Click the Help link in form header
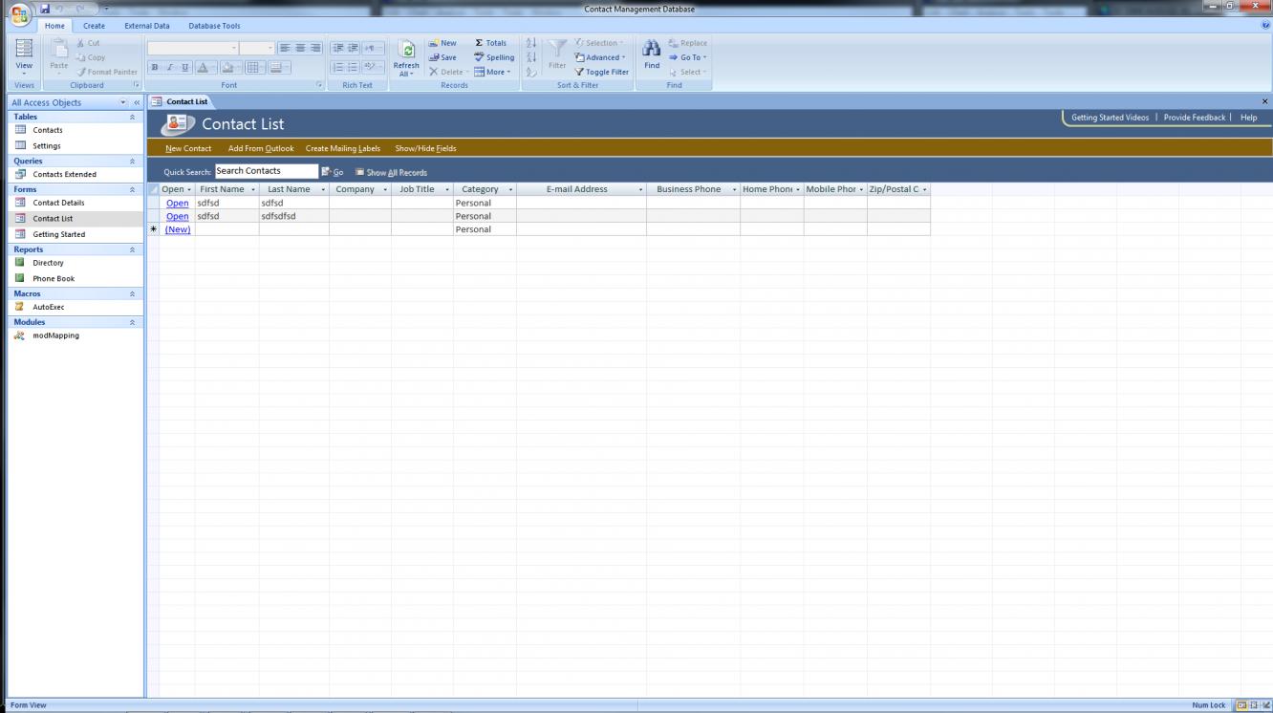 tap(1248, 118)
